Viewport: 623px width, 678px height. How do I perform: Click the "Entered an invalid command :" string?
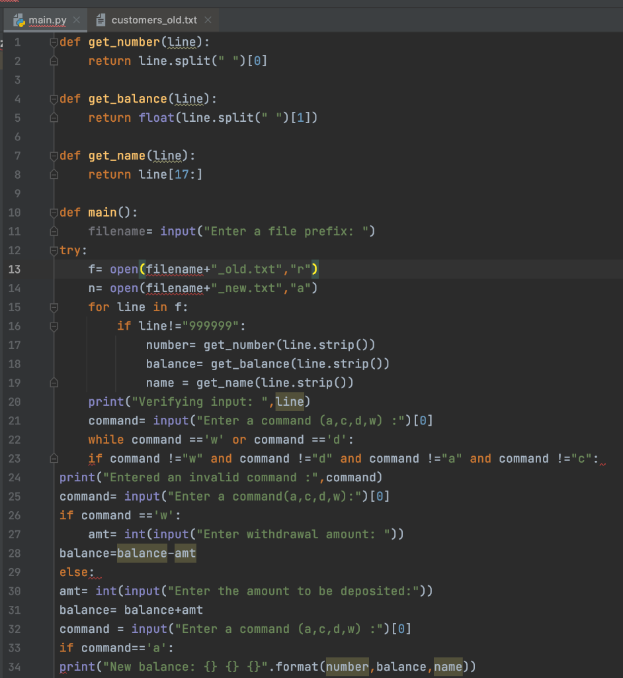coord(210,477)
